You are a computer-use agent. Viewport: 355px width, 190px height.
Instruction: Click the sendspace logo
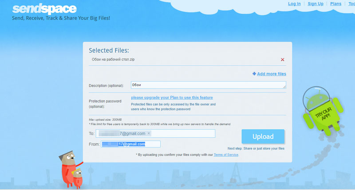click(x=44, y=8)
